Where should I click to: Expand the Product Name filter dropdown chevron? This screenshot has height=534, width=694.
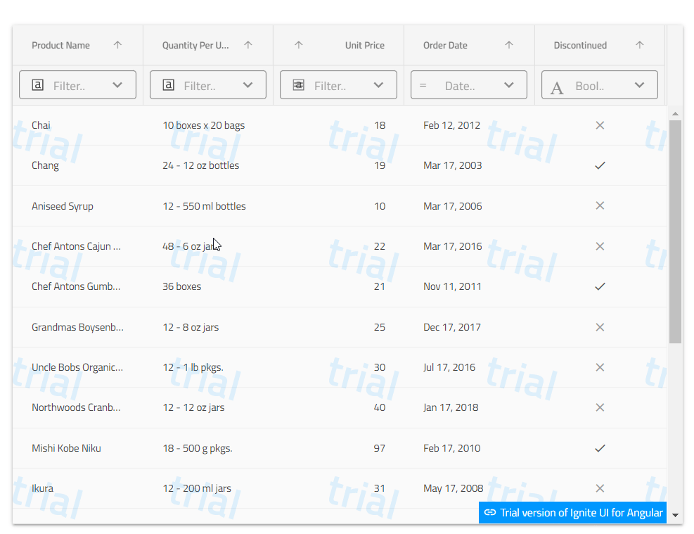(x=117, y=85)
